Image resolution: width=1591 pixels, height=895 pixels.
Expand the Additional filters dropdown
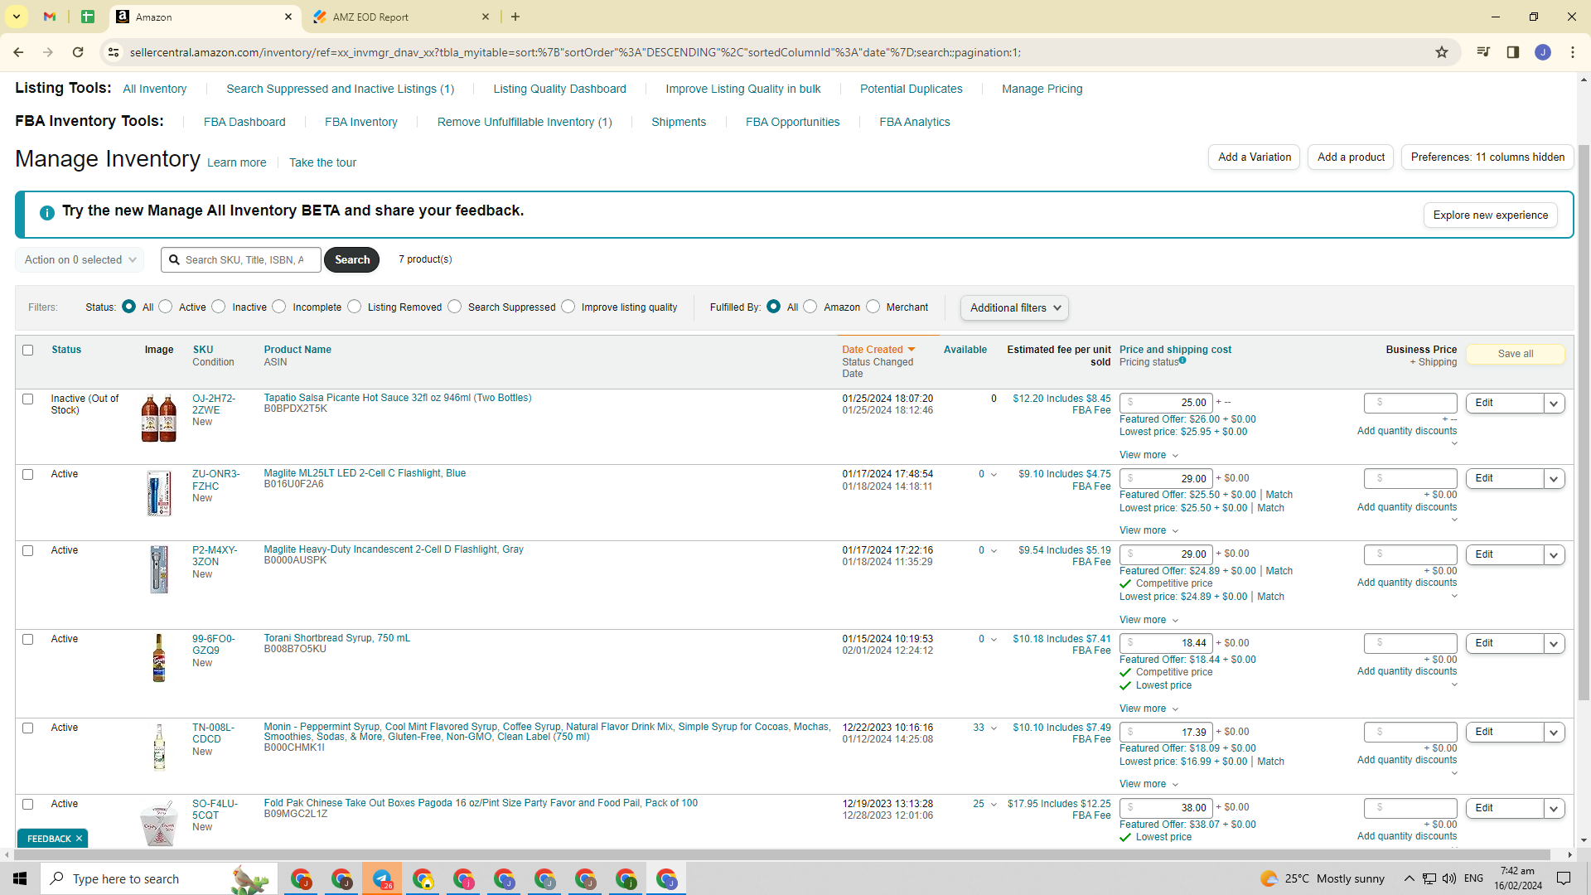[x=1014, y=308]
